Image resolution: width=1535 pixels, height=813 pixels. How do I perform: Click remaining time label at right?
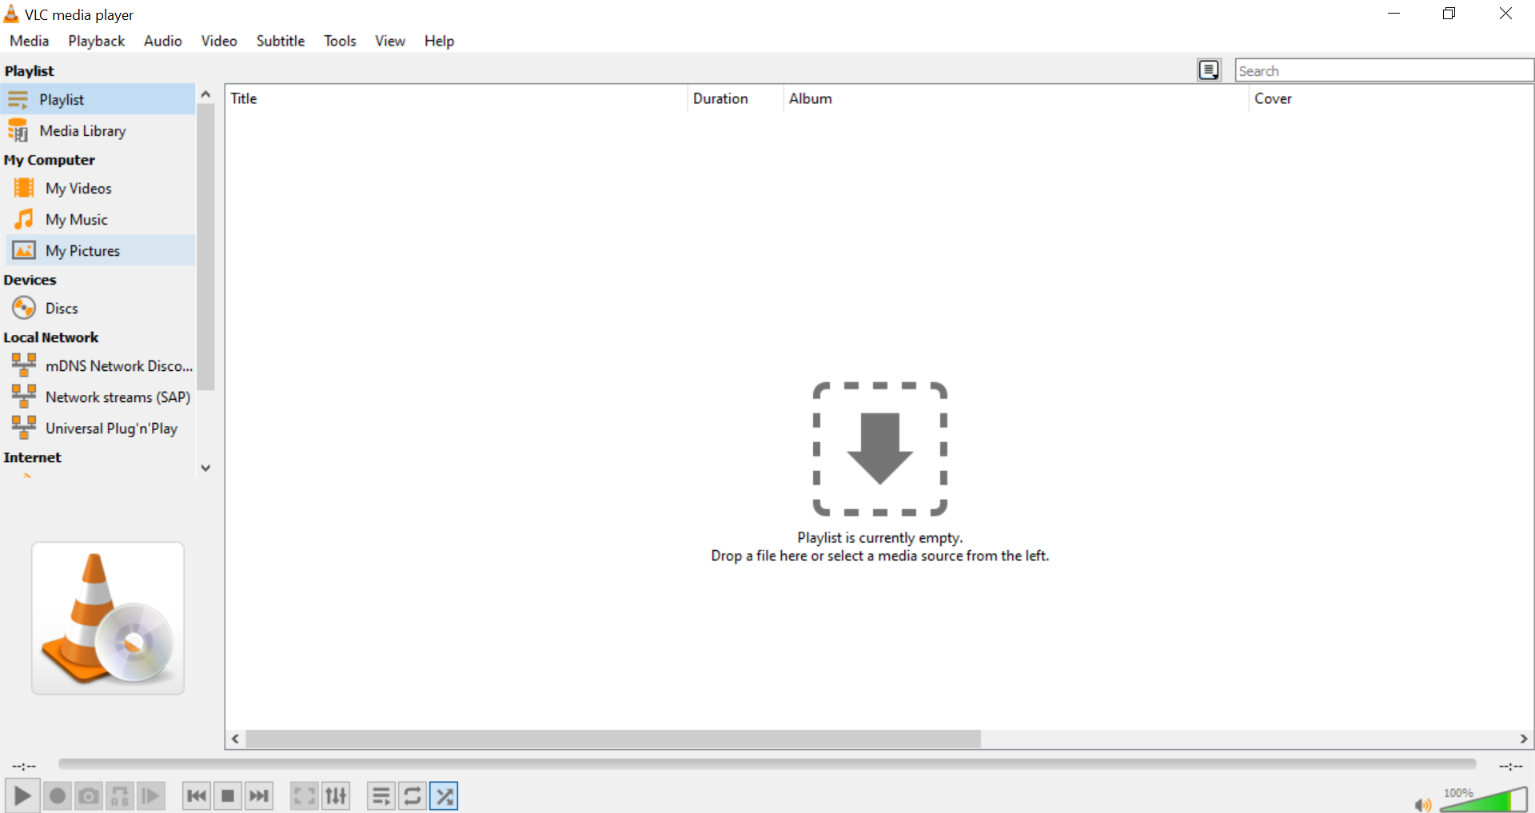[1510, 766]
